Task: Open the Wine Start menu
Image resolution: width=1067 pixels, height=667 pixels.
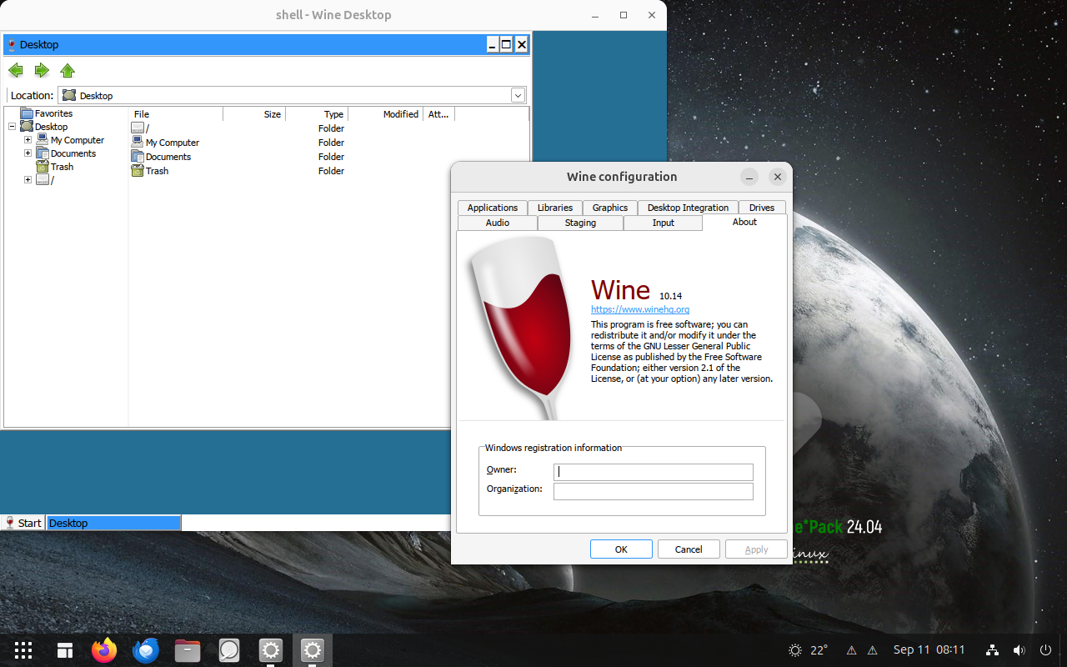Action: point(23,523)
